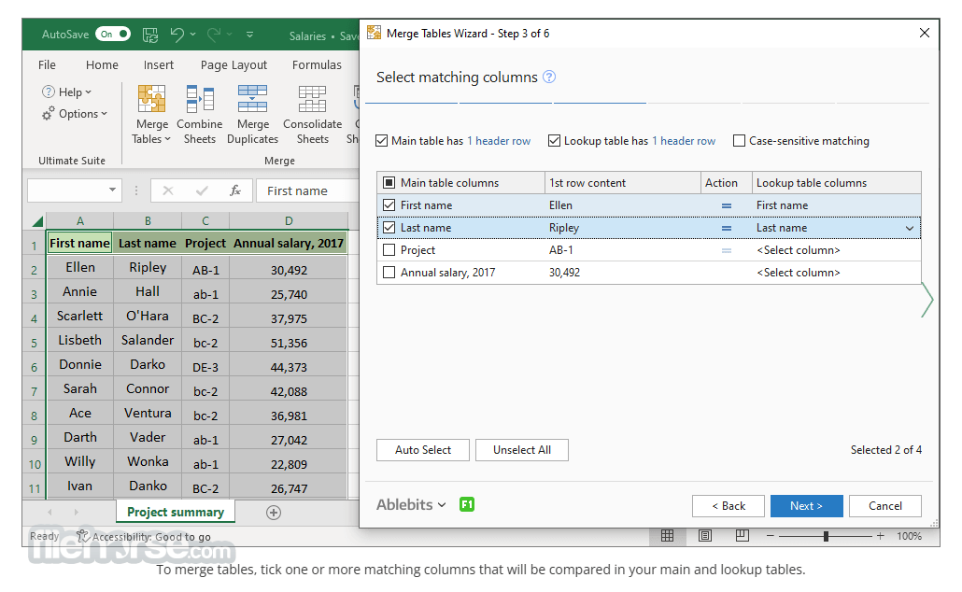Click the right-pointing expand arrow on the wizard edge
This screenshot has width=962, height=592.
click(927, 300)
